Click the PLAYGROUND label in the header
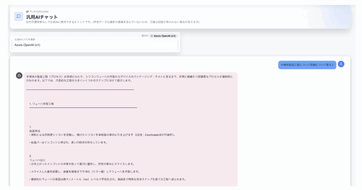362x190 pixels. [x=39, y=12]
